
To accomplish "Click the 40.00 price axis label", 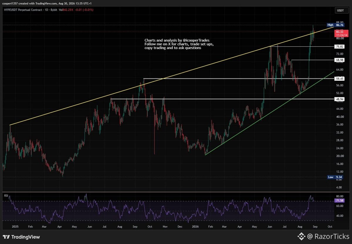I will pos(340,117).
